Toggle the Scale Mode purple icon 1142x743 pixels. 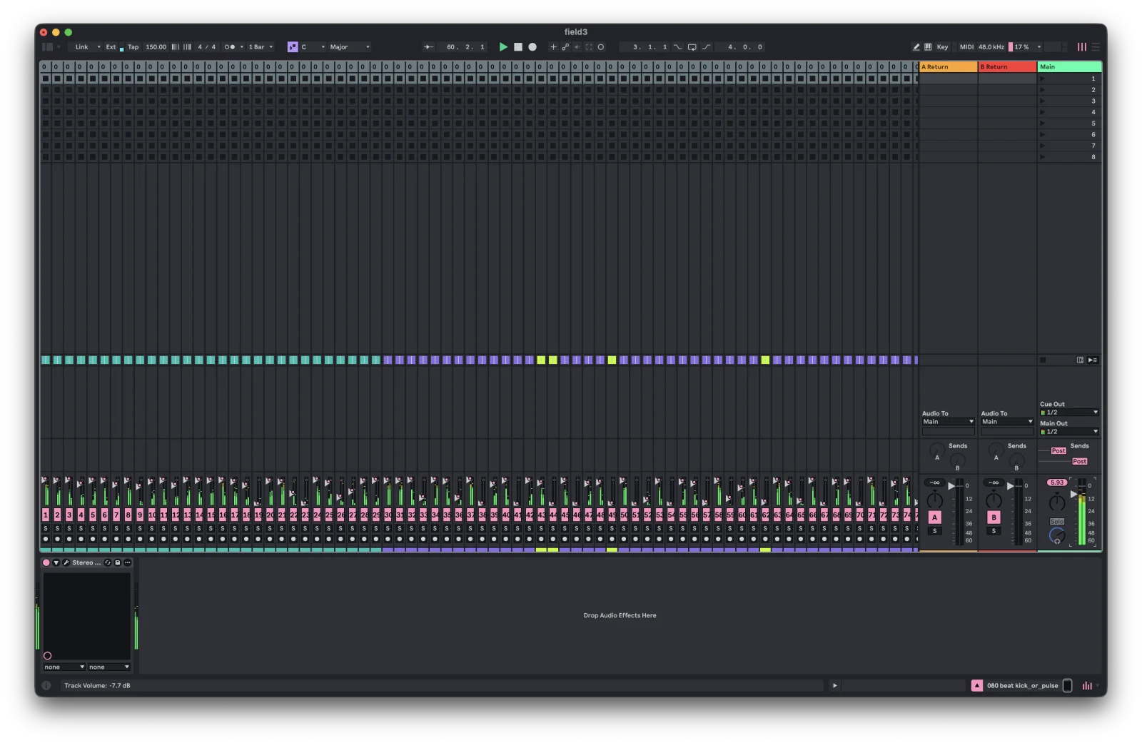[293, 47]
